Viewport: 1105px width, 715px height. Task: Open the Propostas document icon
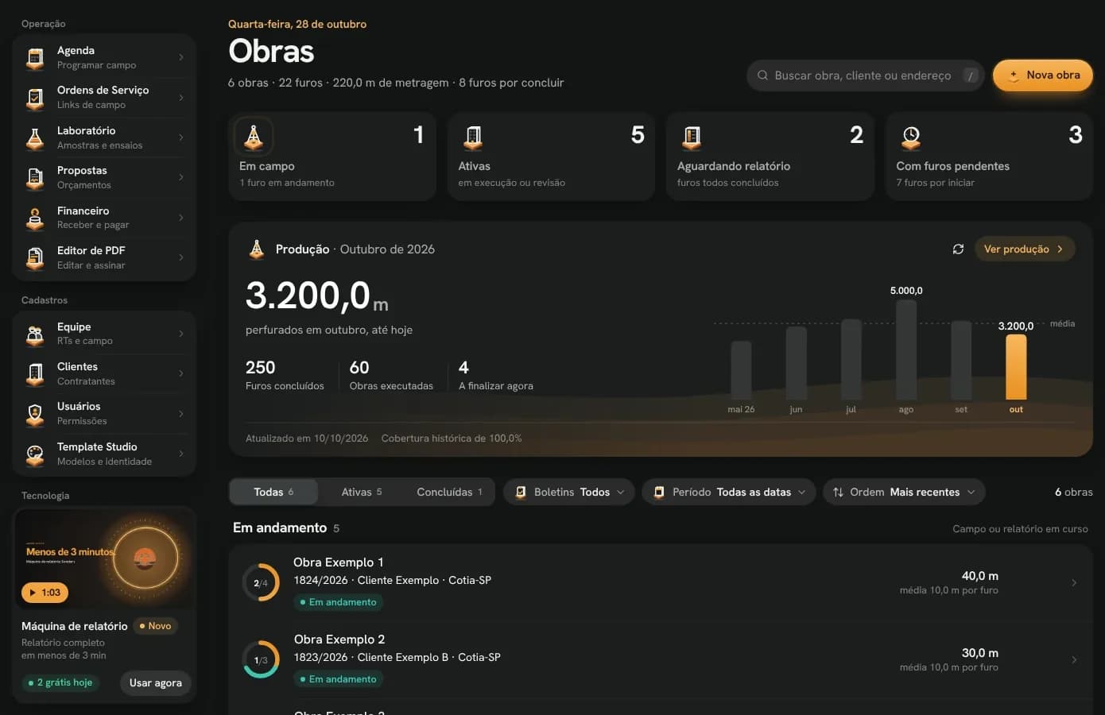[35, 178]
